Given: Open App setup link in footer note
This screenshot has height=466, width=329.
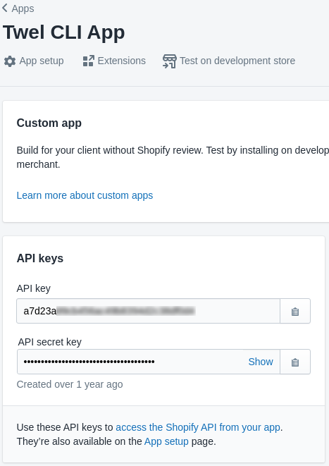Looking at the screenshot, I should 166,441.
